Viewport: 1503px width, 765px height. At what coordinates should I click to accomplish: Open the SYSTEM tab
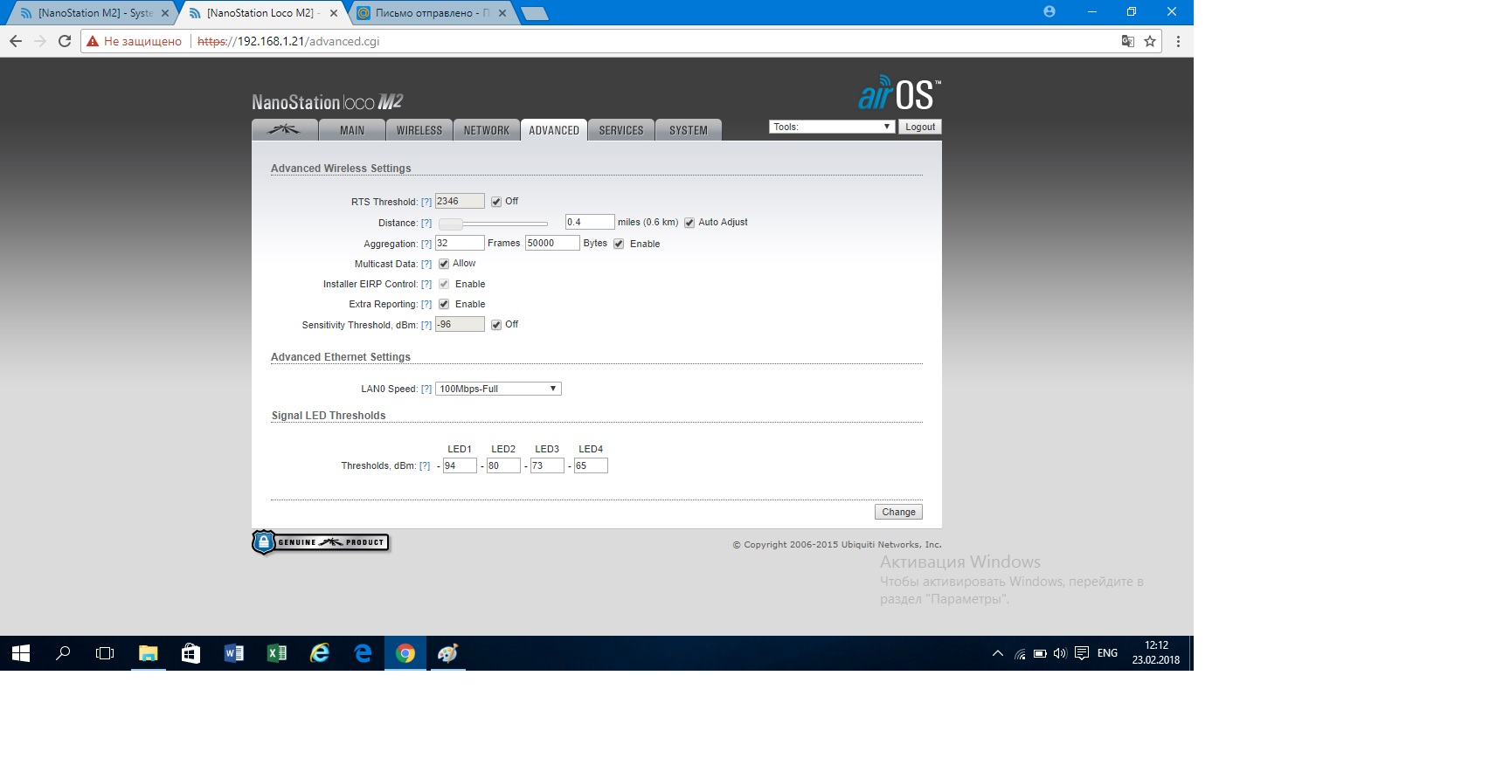click(689, 130)
